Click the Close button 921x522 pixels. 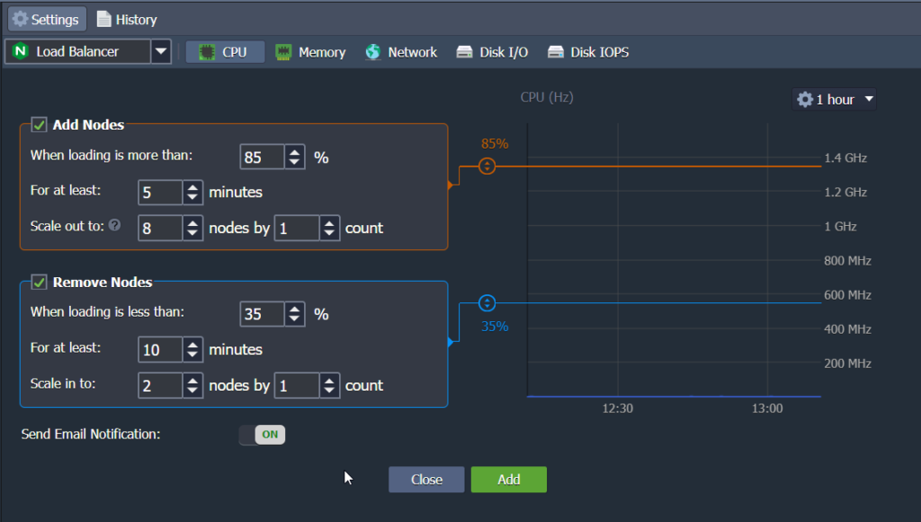pos(426,480)
